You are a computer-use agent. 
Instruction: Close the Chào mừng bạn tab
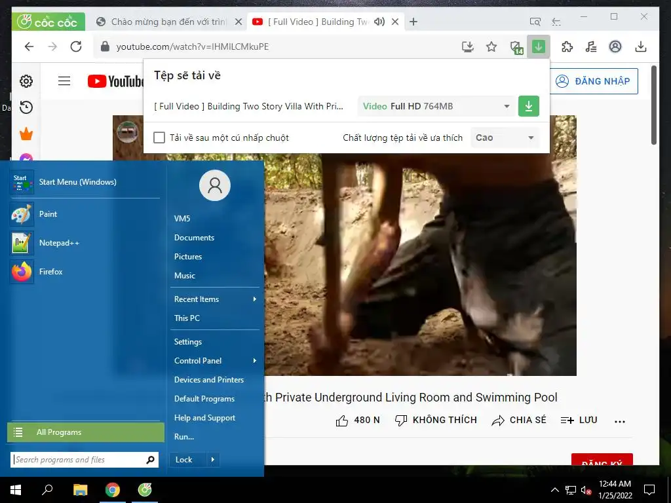(x=239, y=22)
